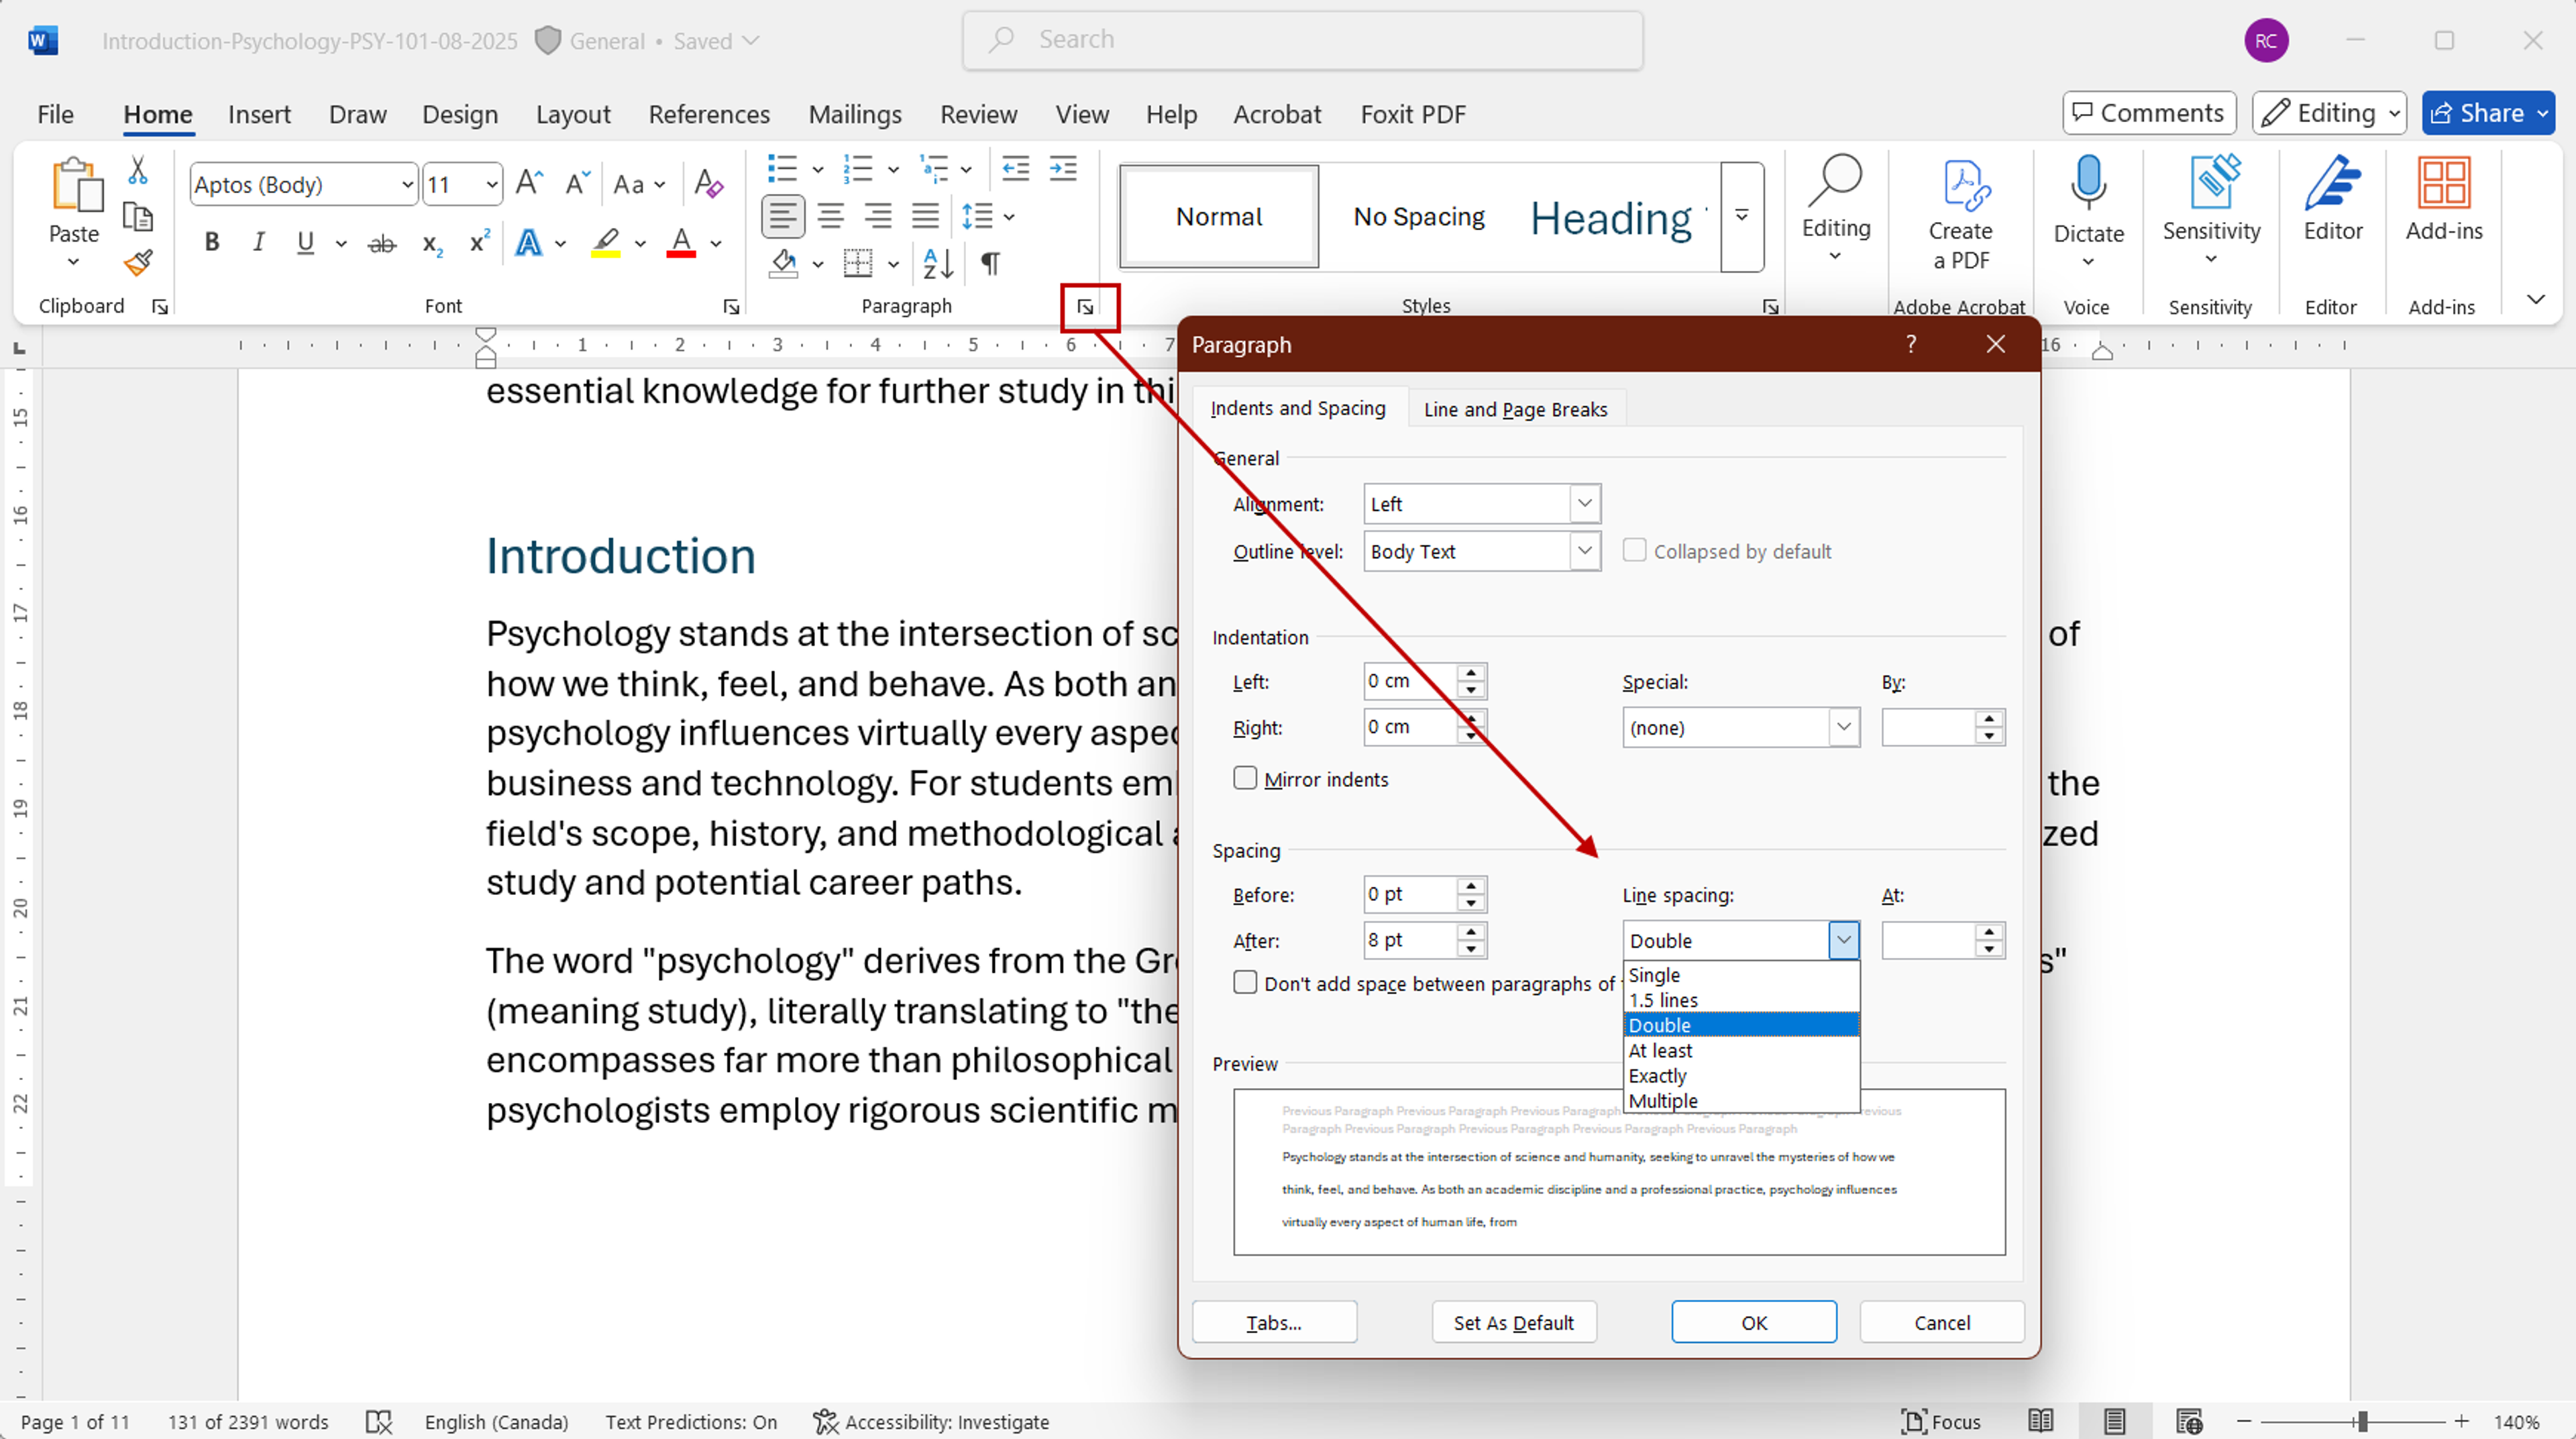This screenshot has height=1439, width=2576.
Task: Click the text highlight color swatch
Action: tap(606, 243)
